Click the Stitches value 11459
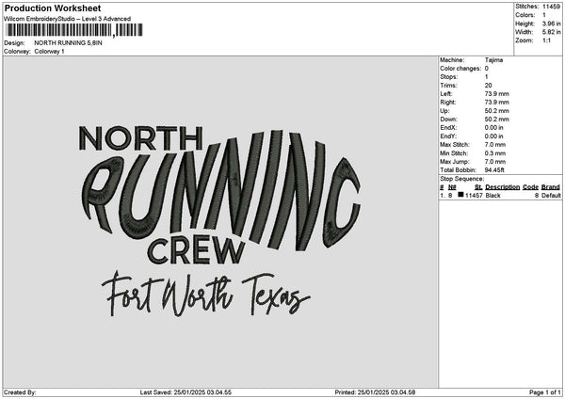Viewport: 565px width, 399px height. 551,7
